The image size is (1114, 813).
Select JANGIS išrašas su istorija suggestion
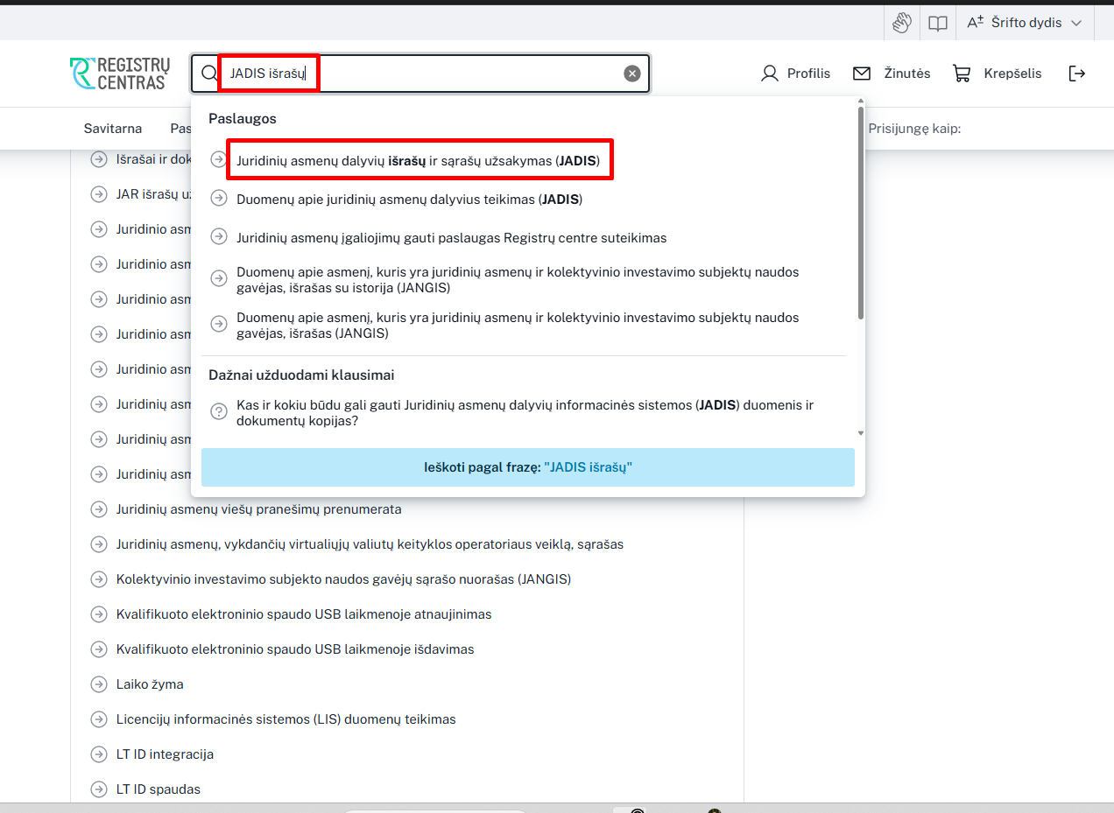click(x=518, y=279)
